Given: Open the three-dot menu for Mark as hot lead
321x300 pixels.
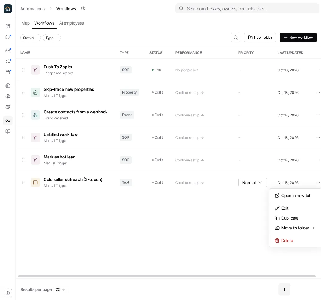Looking at the screenshot, I should coord(318,160).
